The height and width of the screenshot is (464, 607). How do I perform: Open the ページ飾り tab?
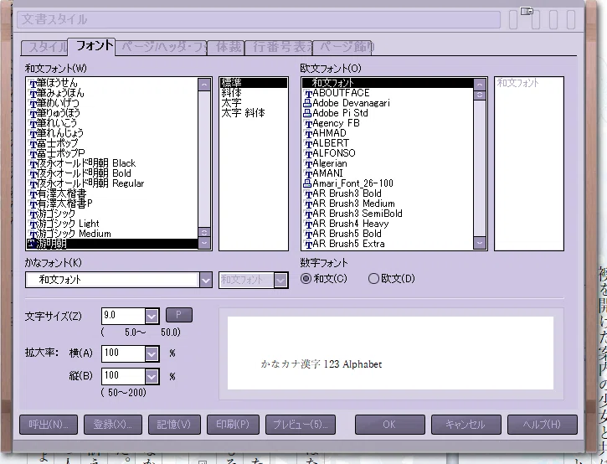pyautogui.click(x=342, y=47)
